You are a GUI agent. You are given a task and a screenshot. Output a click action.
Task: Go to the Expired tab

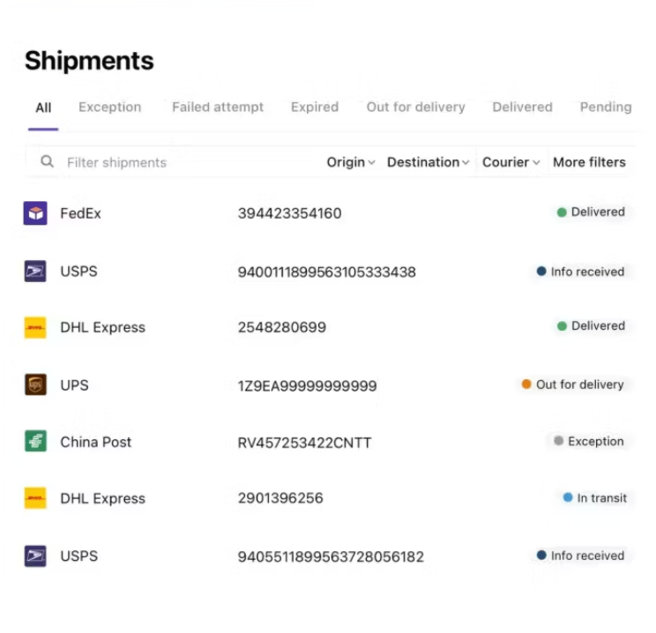coord(315,107)
